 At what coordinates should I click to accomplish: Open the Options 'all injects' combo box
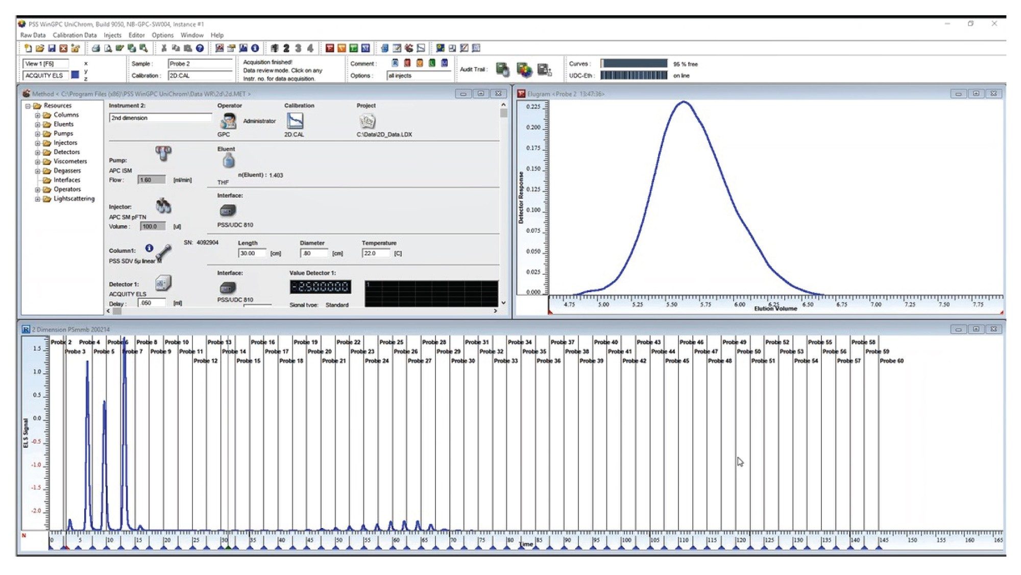click(419, 76)
